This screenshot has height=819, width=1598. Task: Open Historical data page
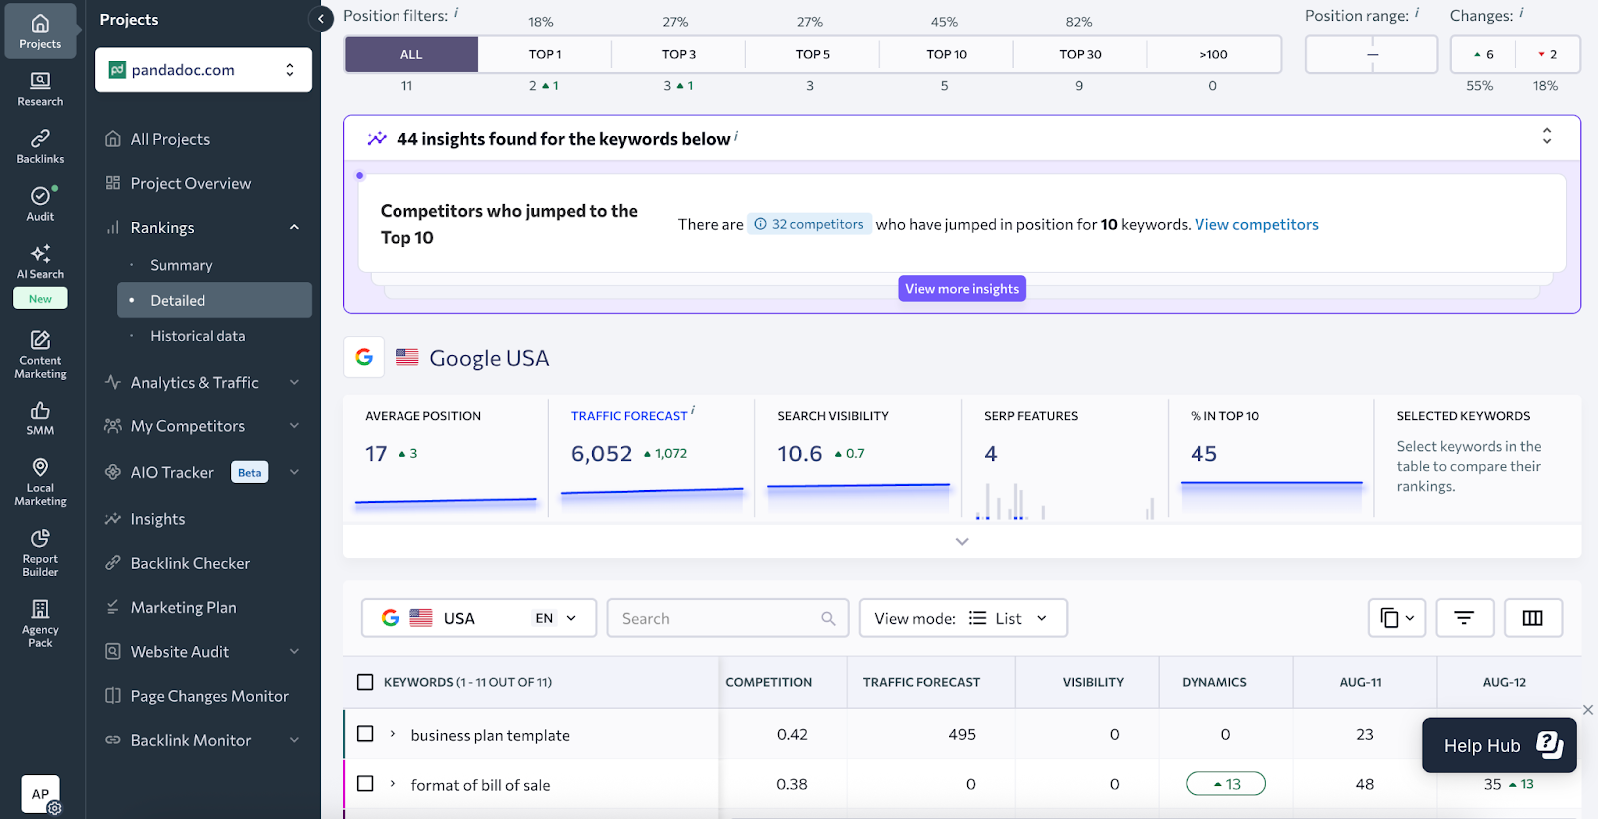(197, 336)
